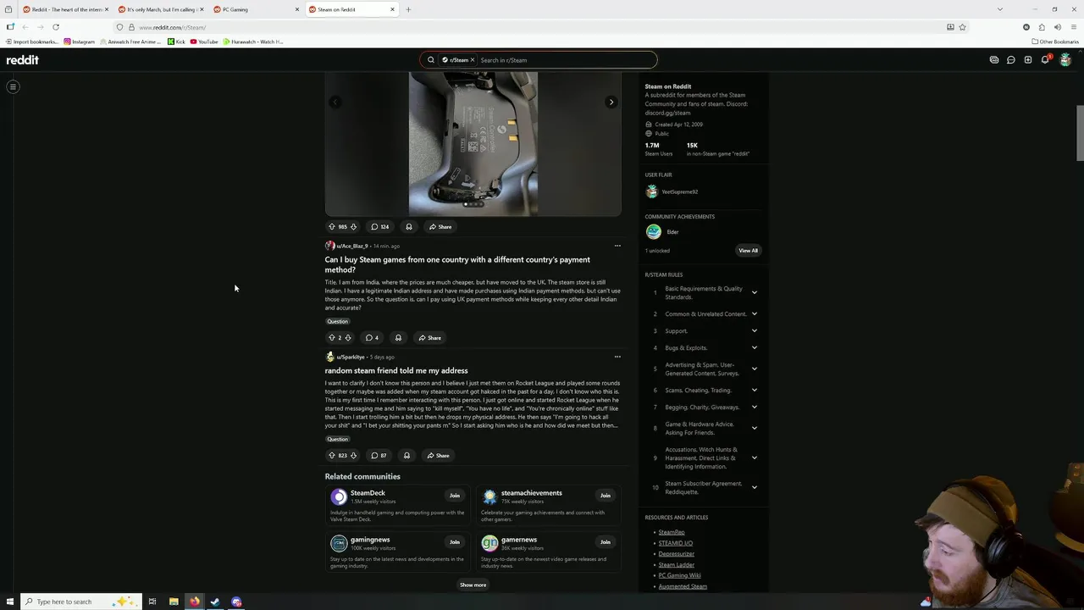Open overflow menu on u/Ace_Blaz_9 post
The height and width of the screenshot is (610, 1084).
[x=617, y=246]
